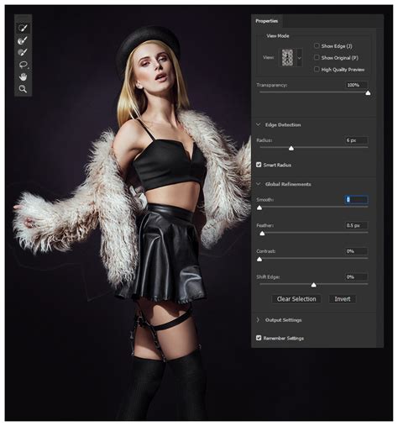
Task: Toggle the Smart Radius checkbox
Action: point(259,165)
